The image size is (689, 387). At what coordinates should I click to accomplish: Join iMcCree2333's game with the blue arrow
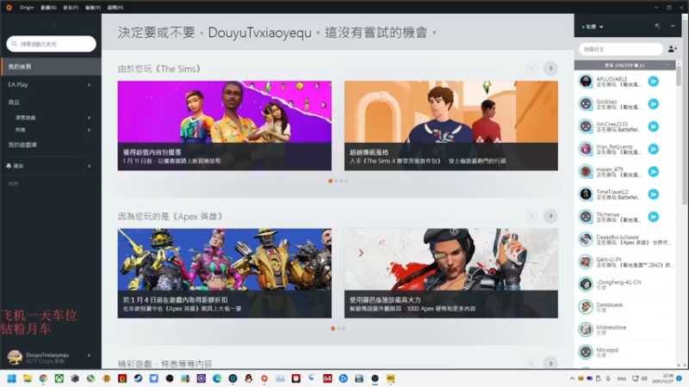coord(654,126)
